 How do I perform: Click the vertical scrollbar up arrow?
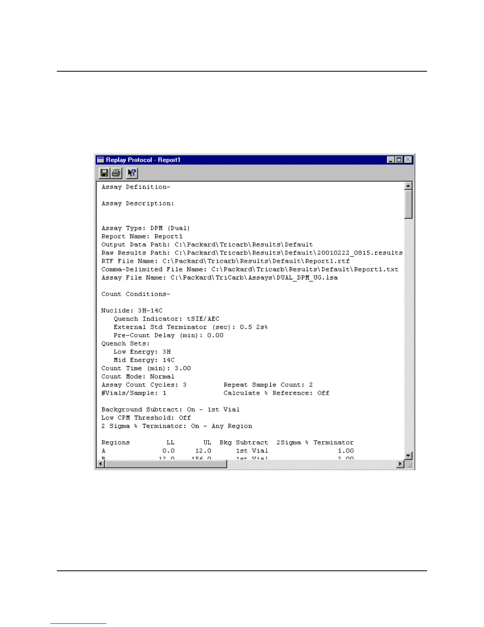pyautogui.click(x=408, y=186)
